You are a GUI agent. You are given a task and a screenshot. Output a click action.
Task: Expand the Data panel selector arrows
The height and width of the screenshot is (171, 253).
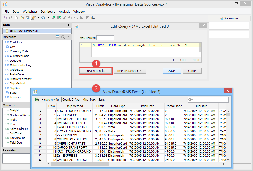point(69,25)
